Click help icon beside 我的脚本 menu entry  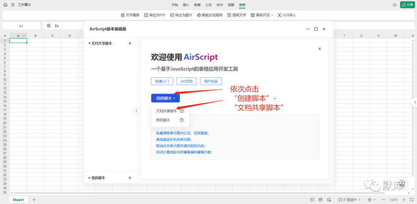pyautogui.click(x=182, y=120)
